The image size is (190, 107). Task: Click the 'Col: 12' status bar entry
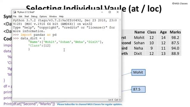pos(118,100)
